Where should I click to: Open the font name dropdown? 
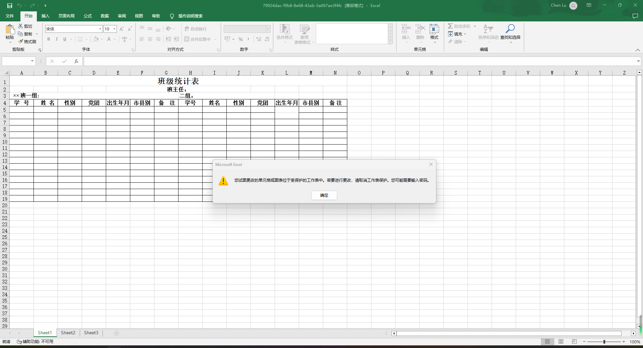point(100,29)
